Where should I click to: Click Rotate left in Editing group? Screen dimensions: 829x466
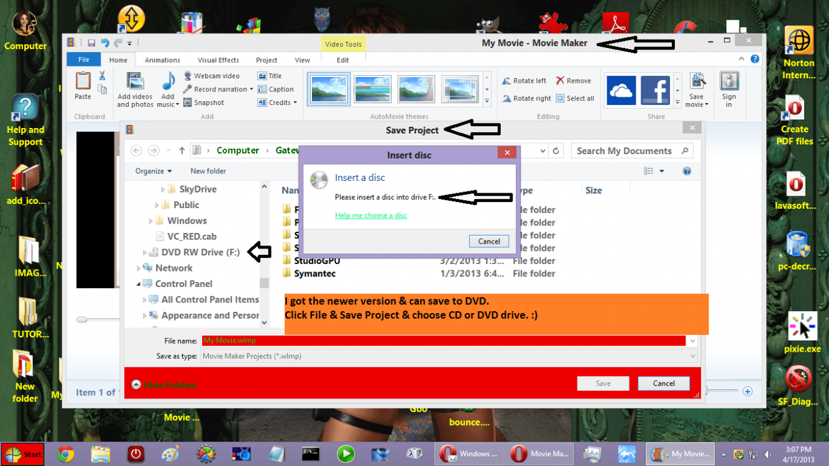tap(524, 81)
